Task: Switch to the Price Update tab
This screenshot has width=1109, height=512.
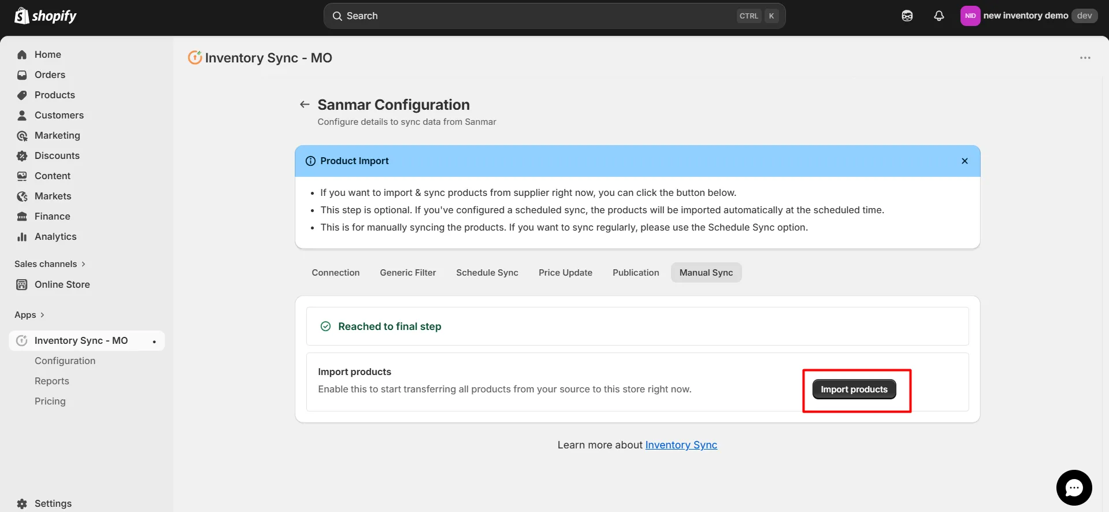Action: (565, 273)
